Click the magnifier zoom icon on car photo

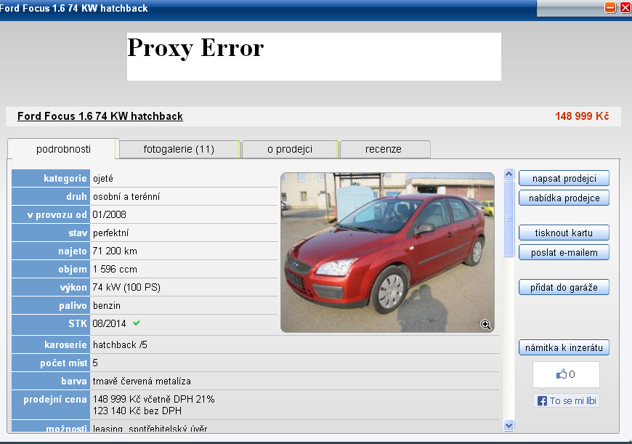pyautogui.click(x=486, y=325)
